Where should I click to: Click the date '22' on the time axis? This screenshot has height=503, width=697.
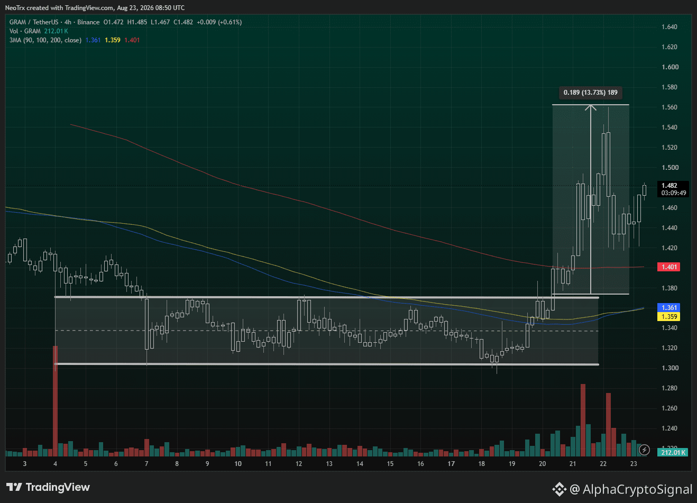tap(603, 464)
